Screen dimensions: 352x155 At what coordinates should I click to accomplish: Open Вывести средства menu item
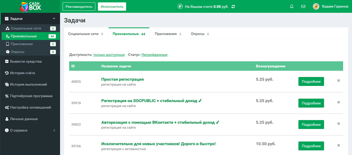(30, 62)
